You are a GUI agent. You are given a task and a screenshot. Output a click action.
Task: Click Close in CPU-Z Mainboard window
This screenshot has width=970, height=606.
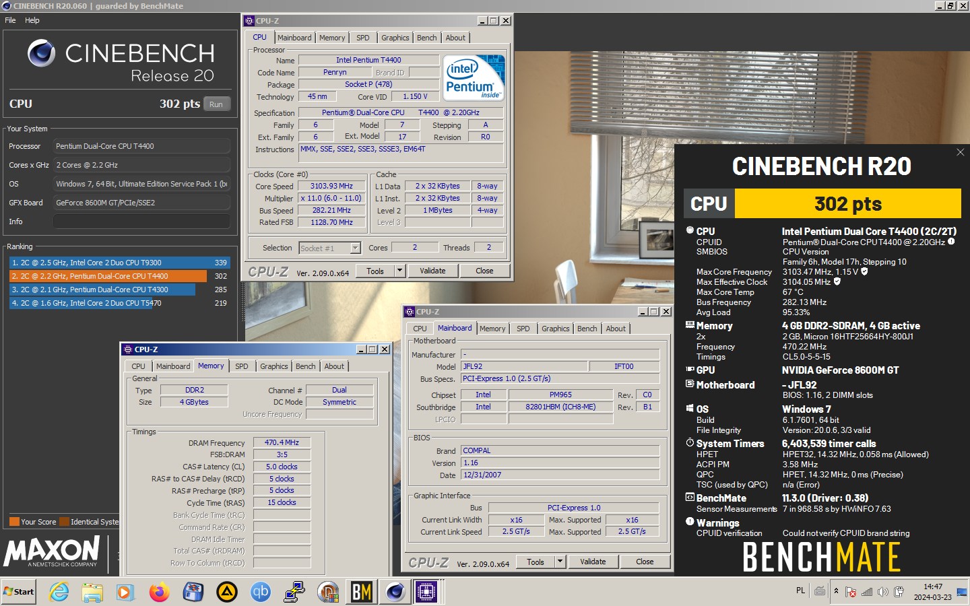(645, 562)
